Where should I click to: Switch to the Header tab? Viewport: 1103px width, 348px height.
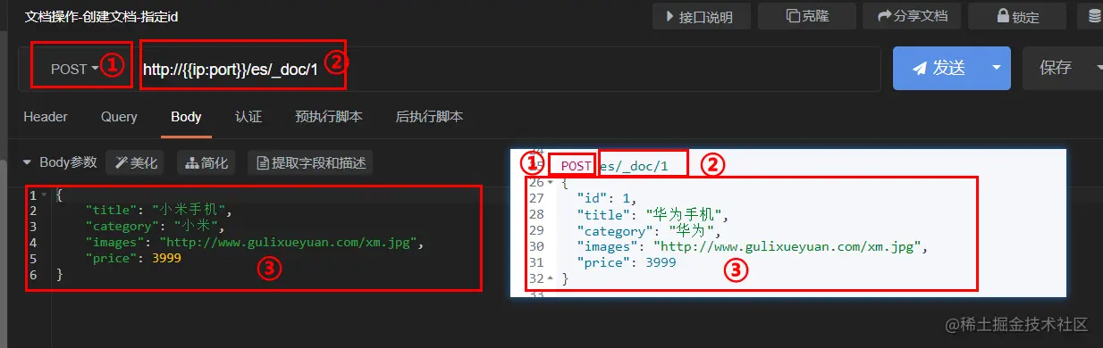click(x=46, y=117)
